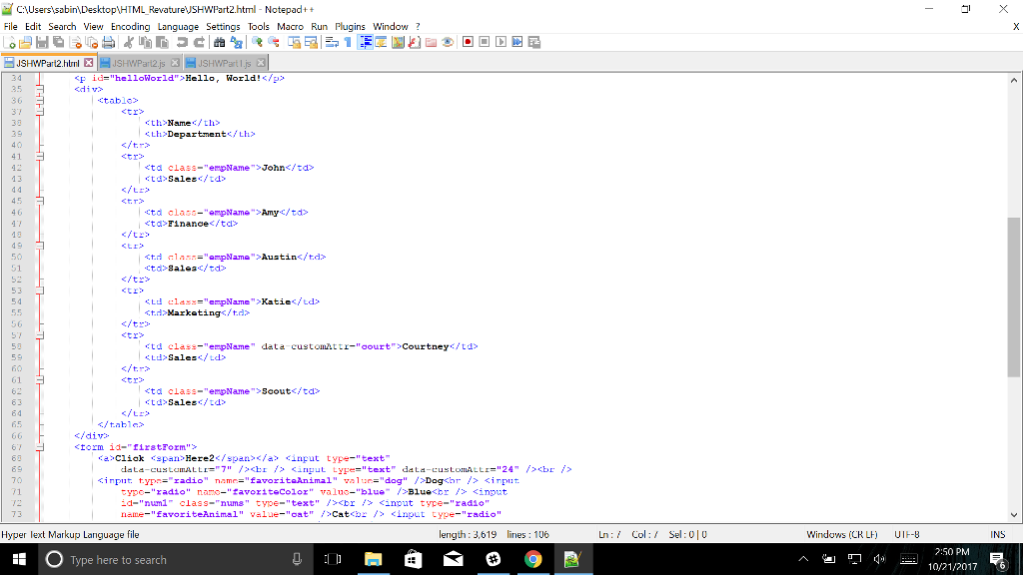This screenshot has height=575, width=1023.
Task: Click the Close document toolbar icon
Action: point(76,42)
